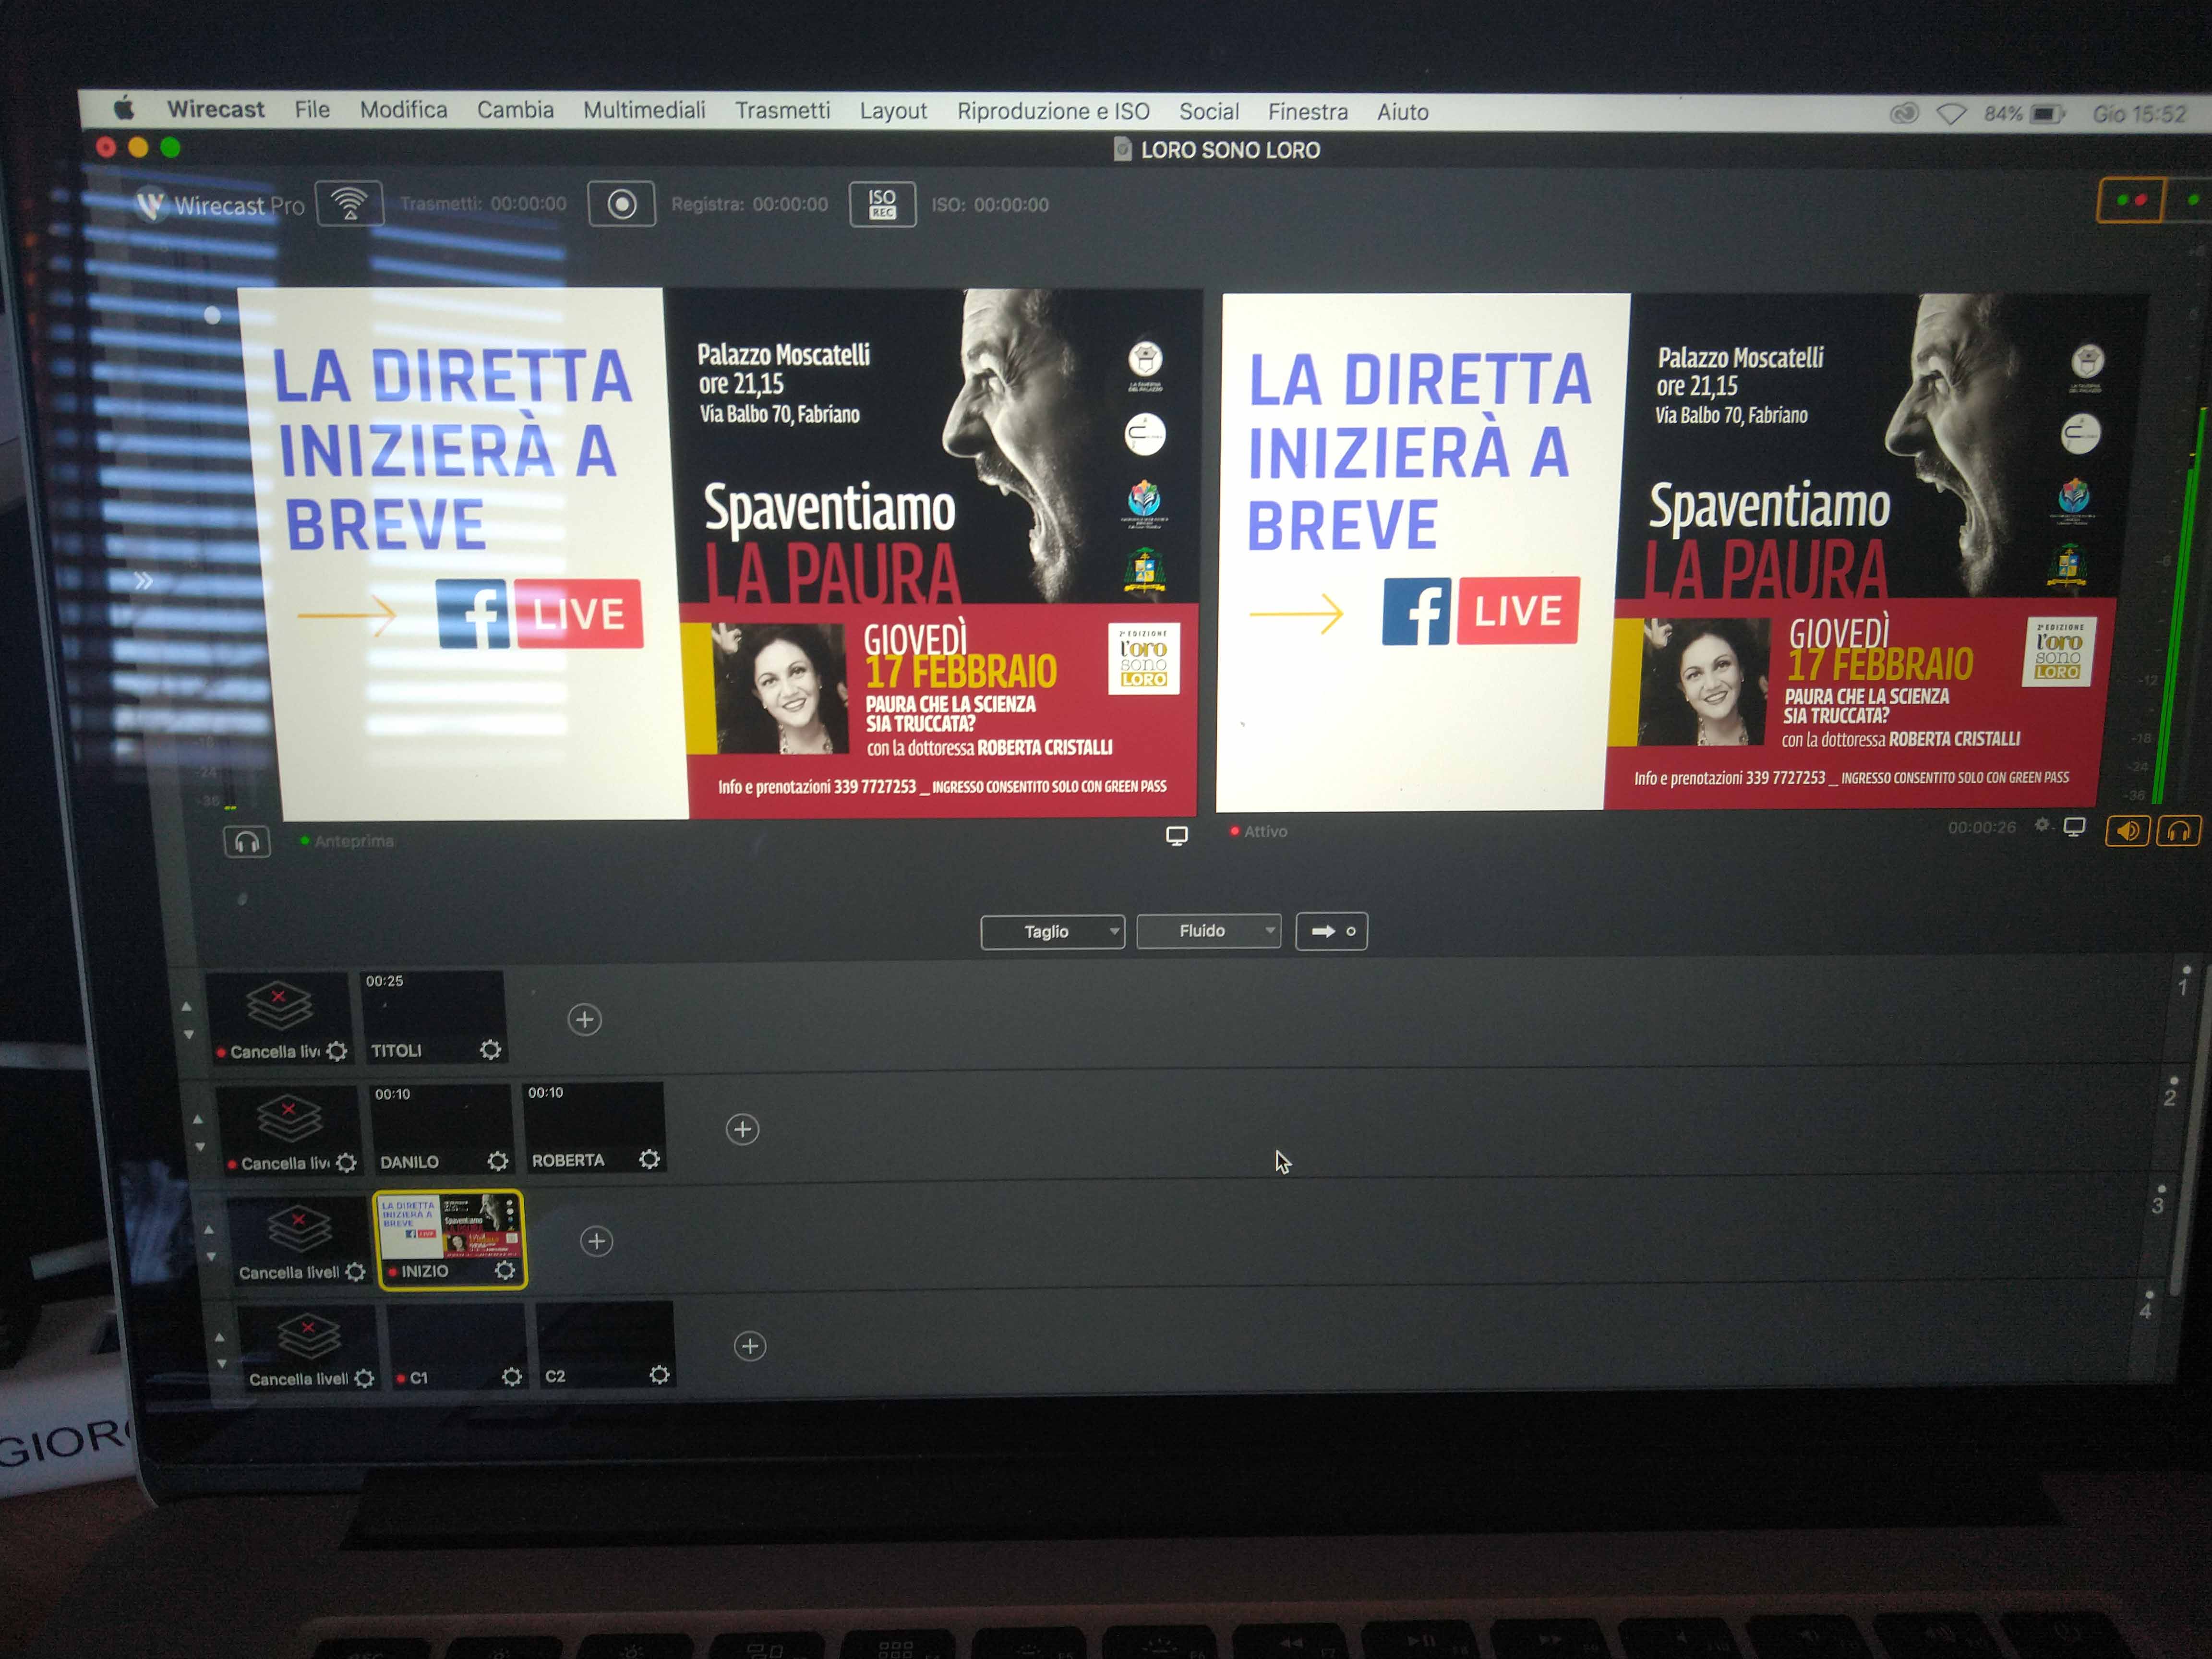The image size is (2212, 1659).
Task: Open the File menu
Action: point(312,109)
